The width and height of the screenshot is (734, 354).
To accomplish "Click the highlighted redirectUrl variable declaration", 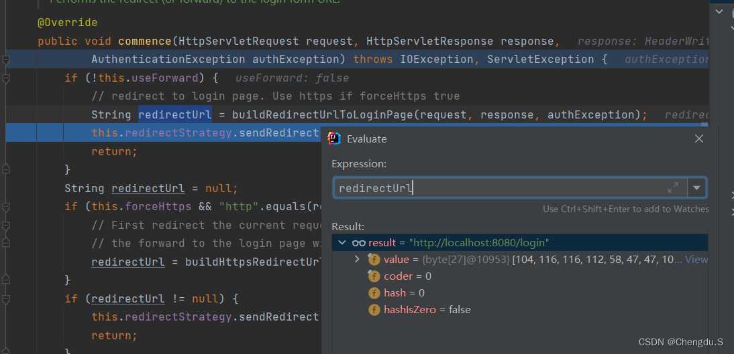I will click(x=175, y=115).
